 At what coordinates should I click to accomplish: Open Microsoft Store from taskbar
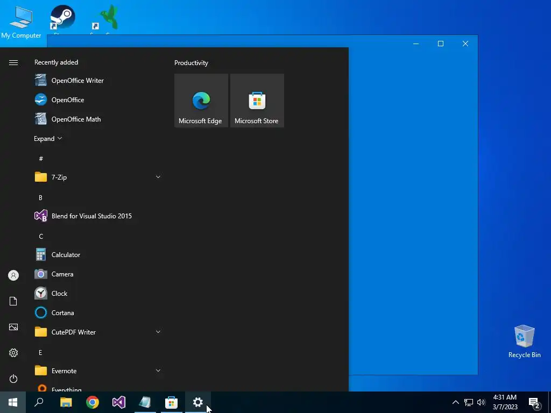171,402
